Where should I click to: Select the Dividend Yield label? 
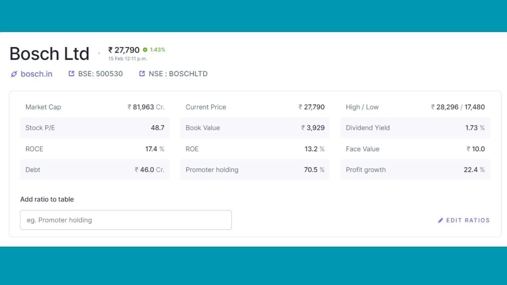(x=368, y=128)
